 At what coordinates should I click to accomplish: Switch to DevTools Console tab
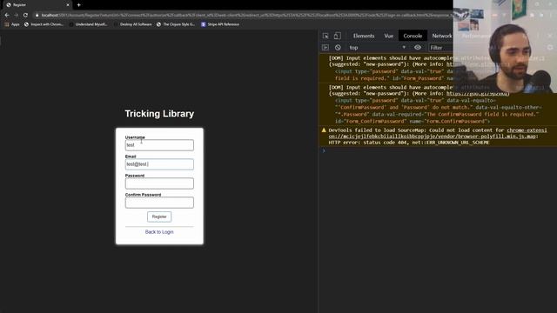click(413, 36)
